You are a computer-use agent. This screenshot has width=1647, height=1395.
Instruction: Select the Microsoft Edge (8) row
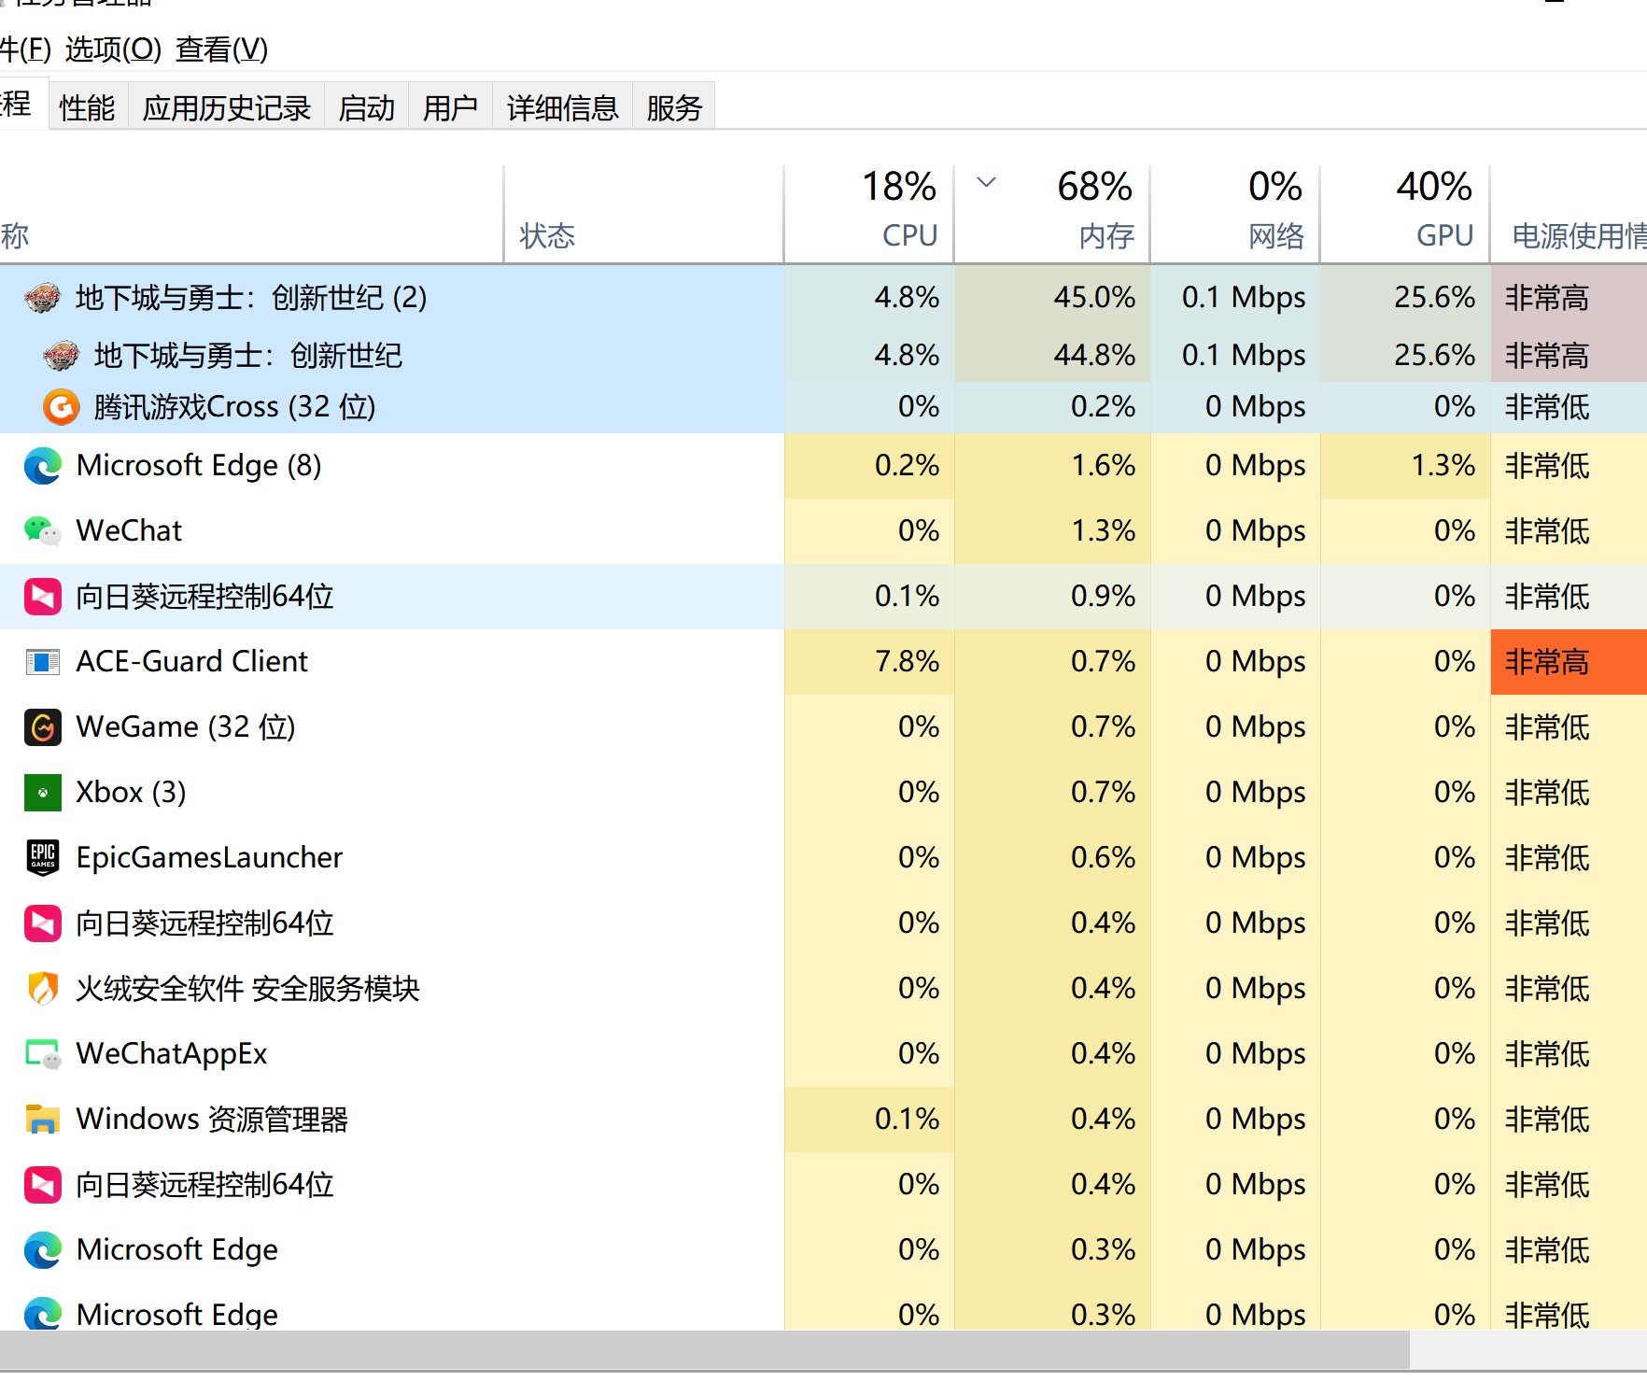(x=823, y=465)
